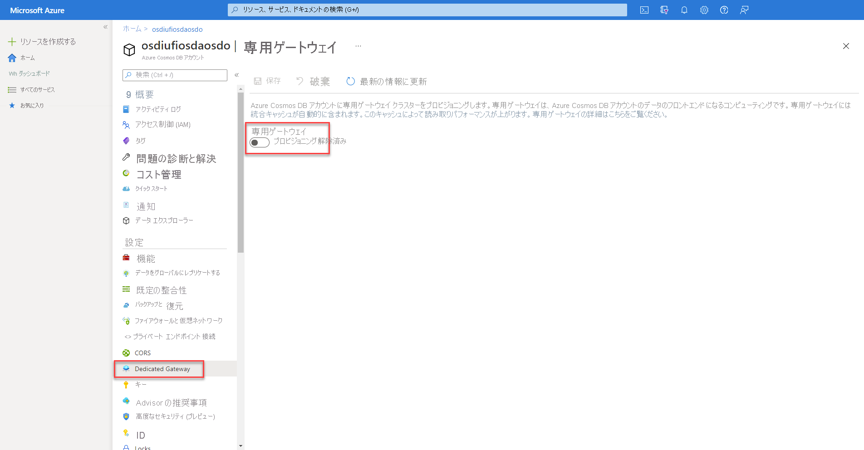Click the アクセス制御 (IAM) people icon
The image size is (864, 450).
pos(126,124)
